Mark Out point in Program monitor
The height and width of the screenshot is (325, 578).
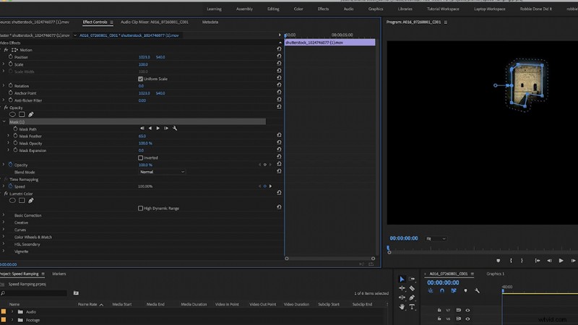pos(522,261)
